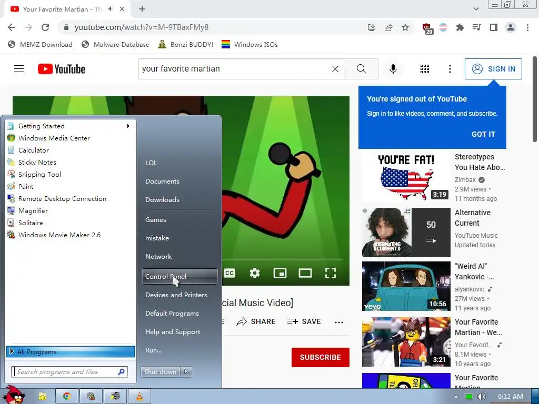Expand All Programs in Start menu
Viewport: 539px width, 404px height.
pos(71,351)
